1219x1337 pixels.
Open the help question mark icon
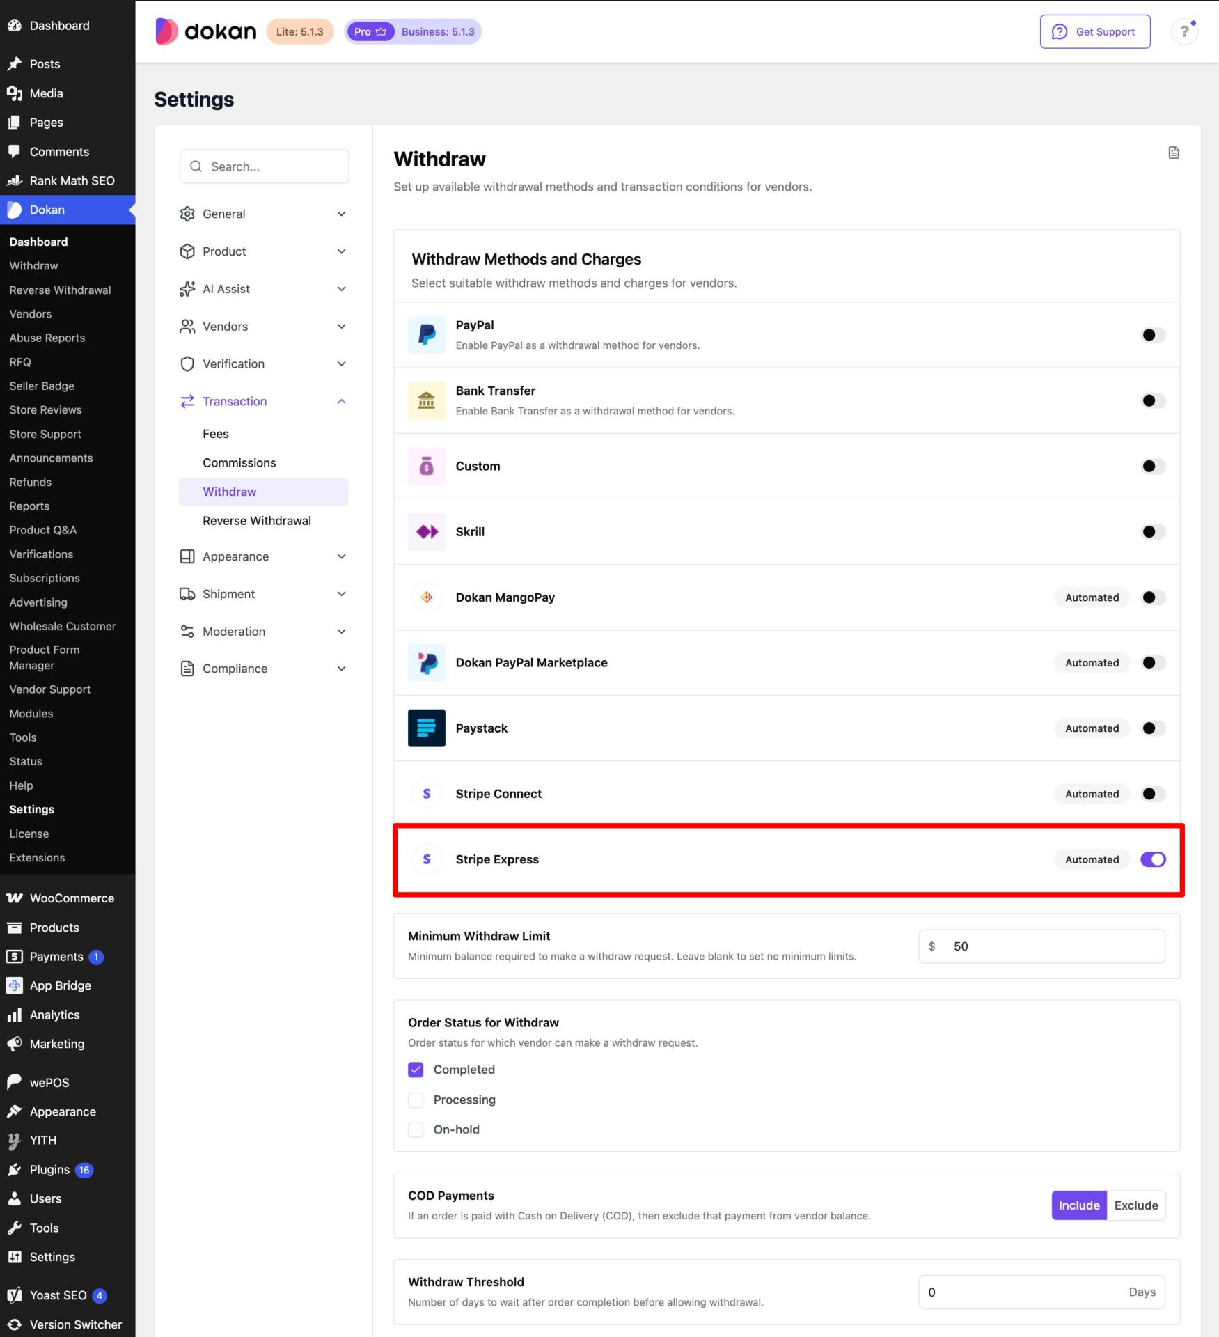pos(1184,31)
